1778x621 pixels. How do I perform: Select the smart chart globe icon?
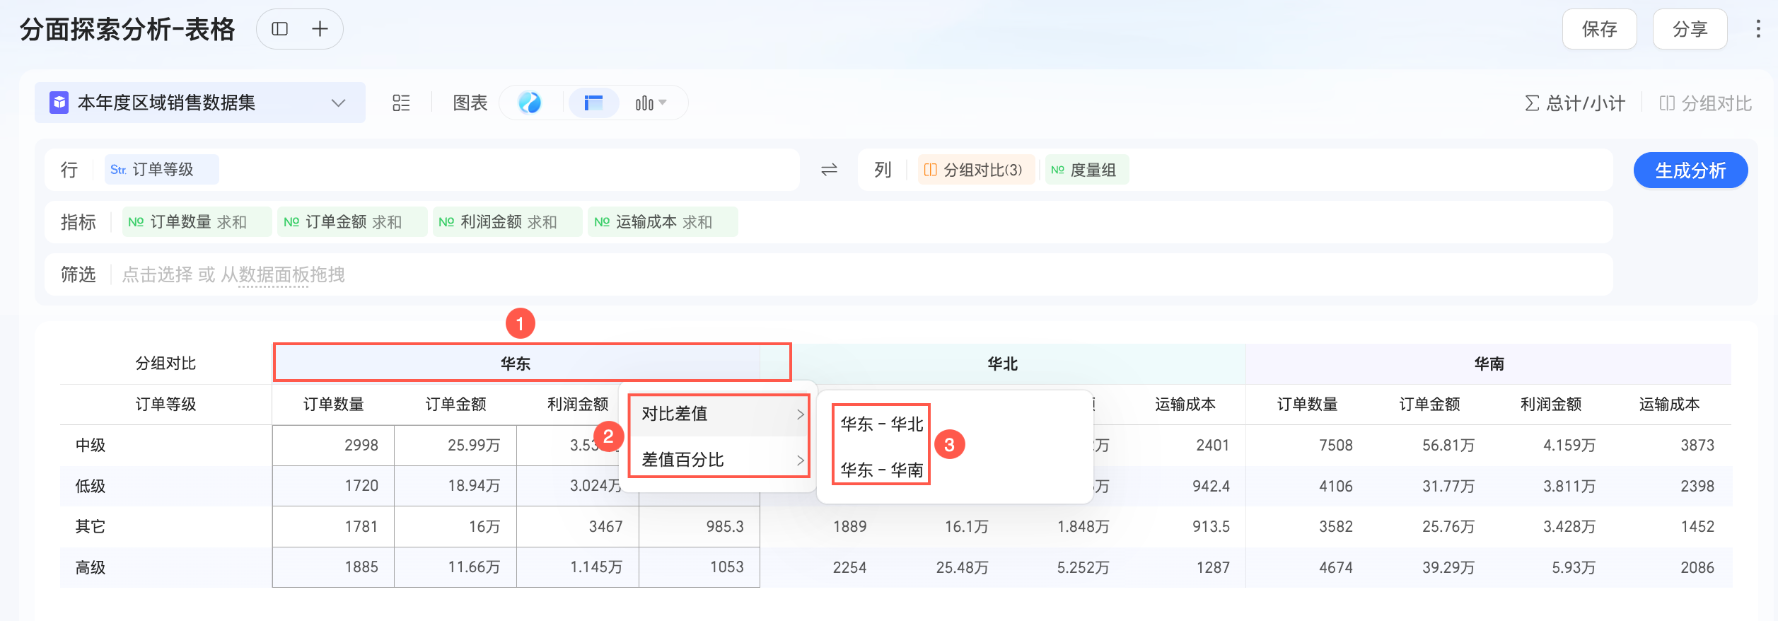pos(530,103)
